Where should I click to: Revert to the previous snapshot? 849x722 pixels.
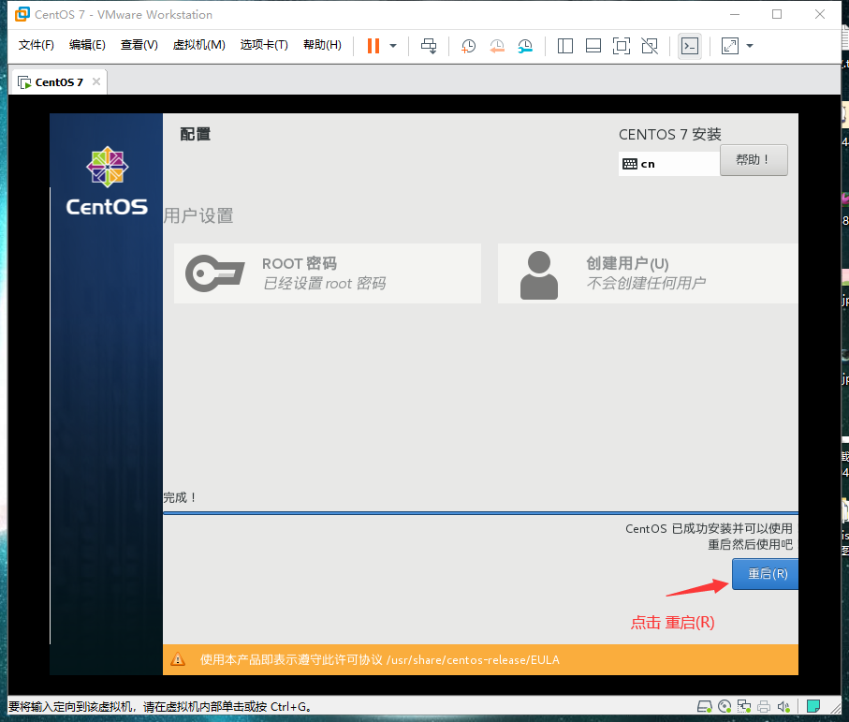[x=497, y=46]
